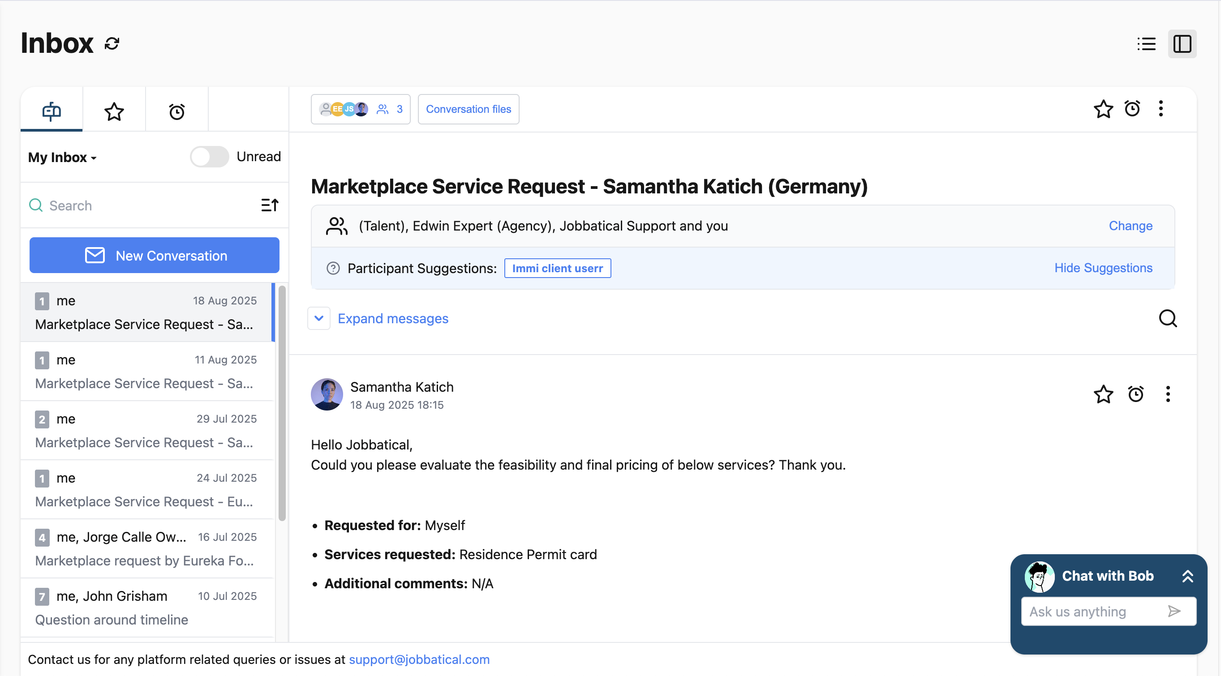
Task: Search within conversation using magnifier icon
Action: coord(1167,319)
